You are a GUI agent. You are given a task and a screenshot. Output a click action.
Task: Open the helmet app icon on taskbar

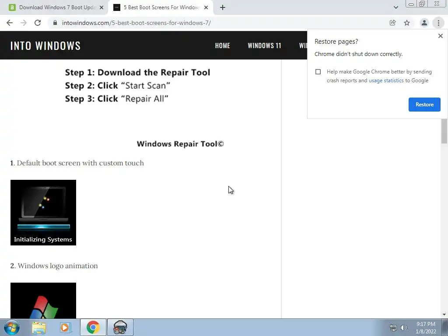tap(120, 327)
